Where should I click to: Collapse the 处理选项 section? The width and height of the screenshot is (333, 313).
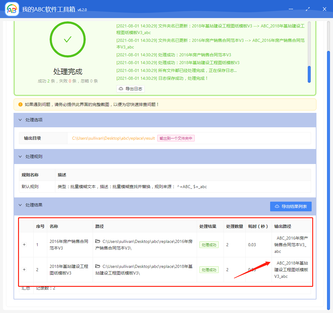click(x=20, y=120)
